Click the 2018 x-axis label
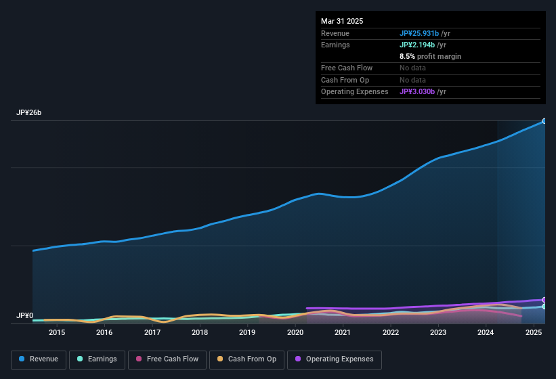 tap(200, 332)
